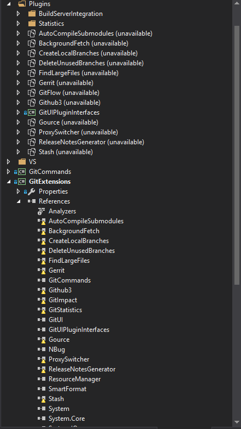The width and height of the screenshot is (241, 429).
Task: Expand the Gerrit (unavailable) node
Action: 18,83
